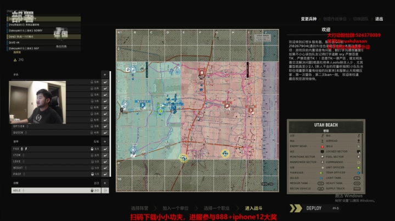Open the 切换团队 switch team menu

(x=361, y=19)
